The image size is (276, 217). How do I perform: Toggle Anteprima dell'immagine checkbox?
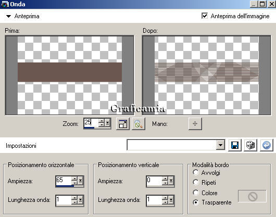click(x=205, y=16)
